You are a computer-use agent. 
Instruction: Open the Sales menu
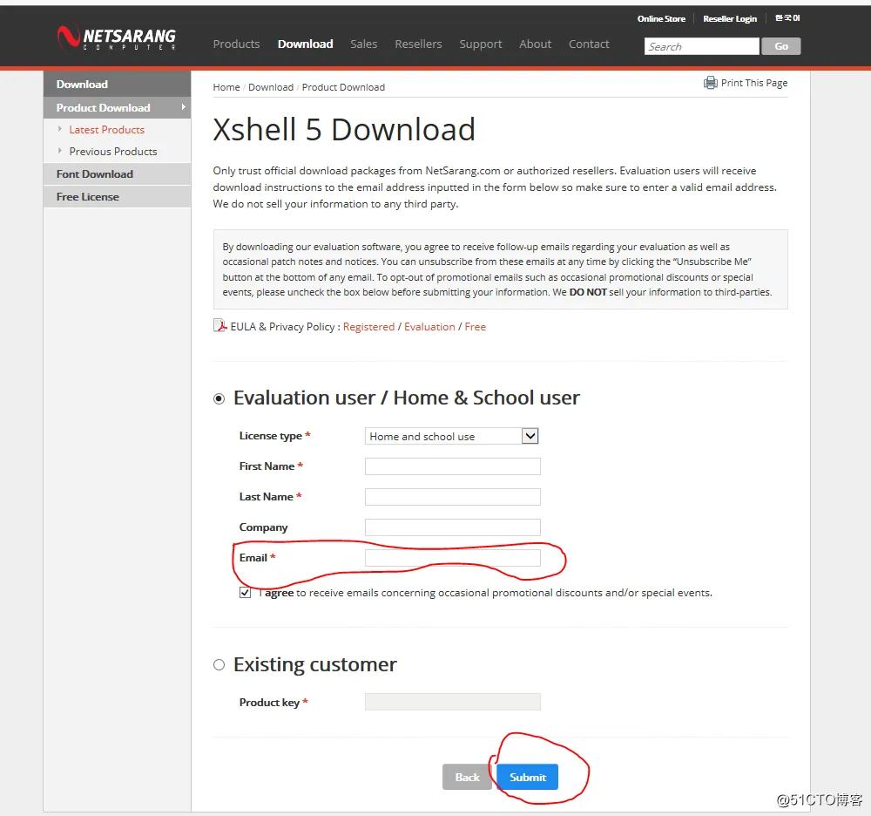364,44
